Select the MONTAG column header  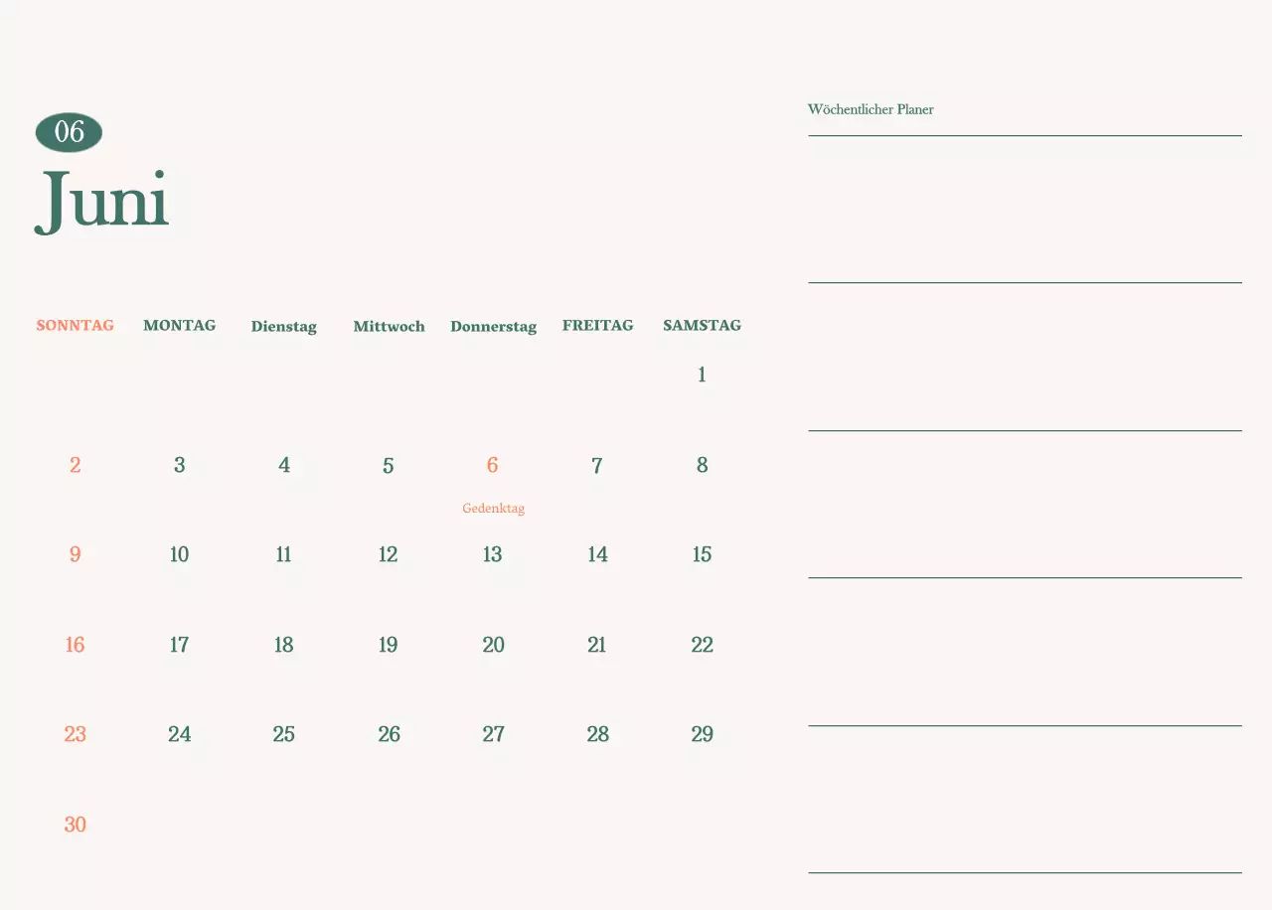pos(179,325)
